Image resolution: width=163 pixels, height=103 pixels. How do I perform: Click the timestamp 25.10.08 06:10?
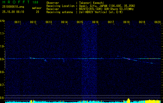(13, 12)
